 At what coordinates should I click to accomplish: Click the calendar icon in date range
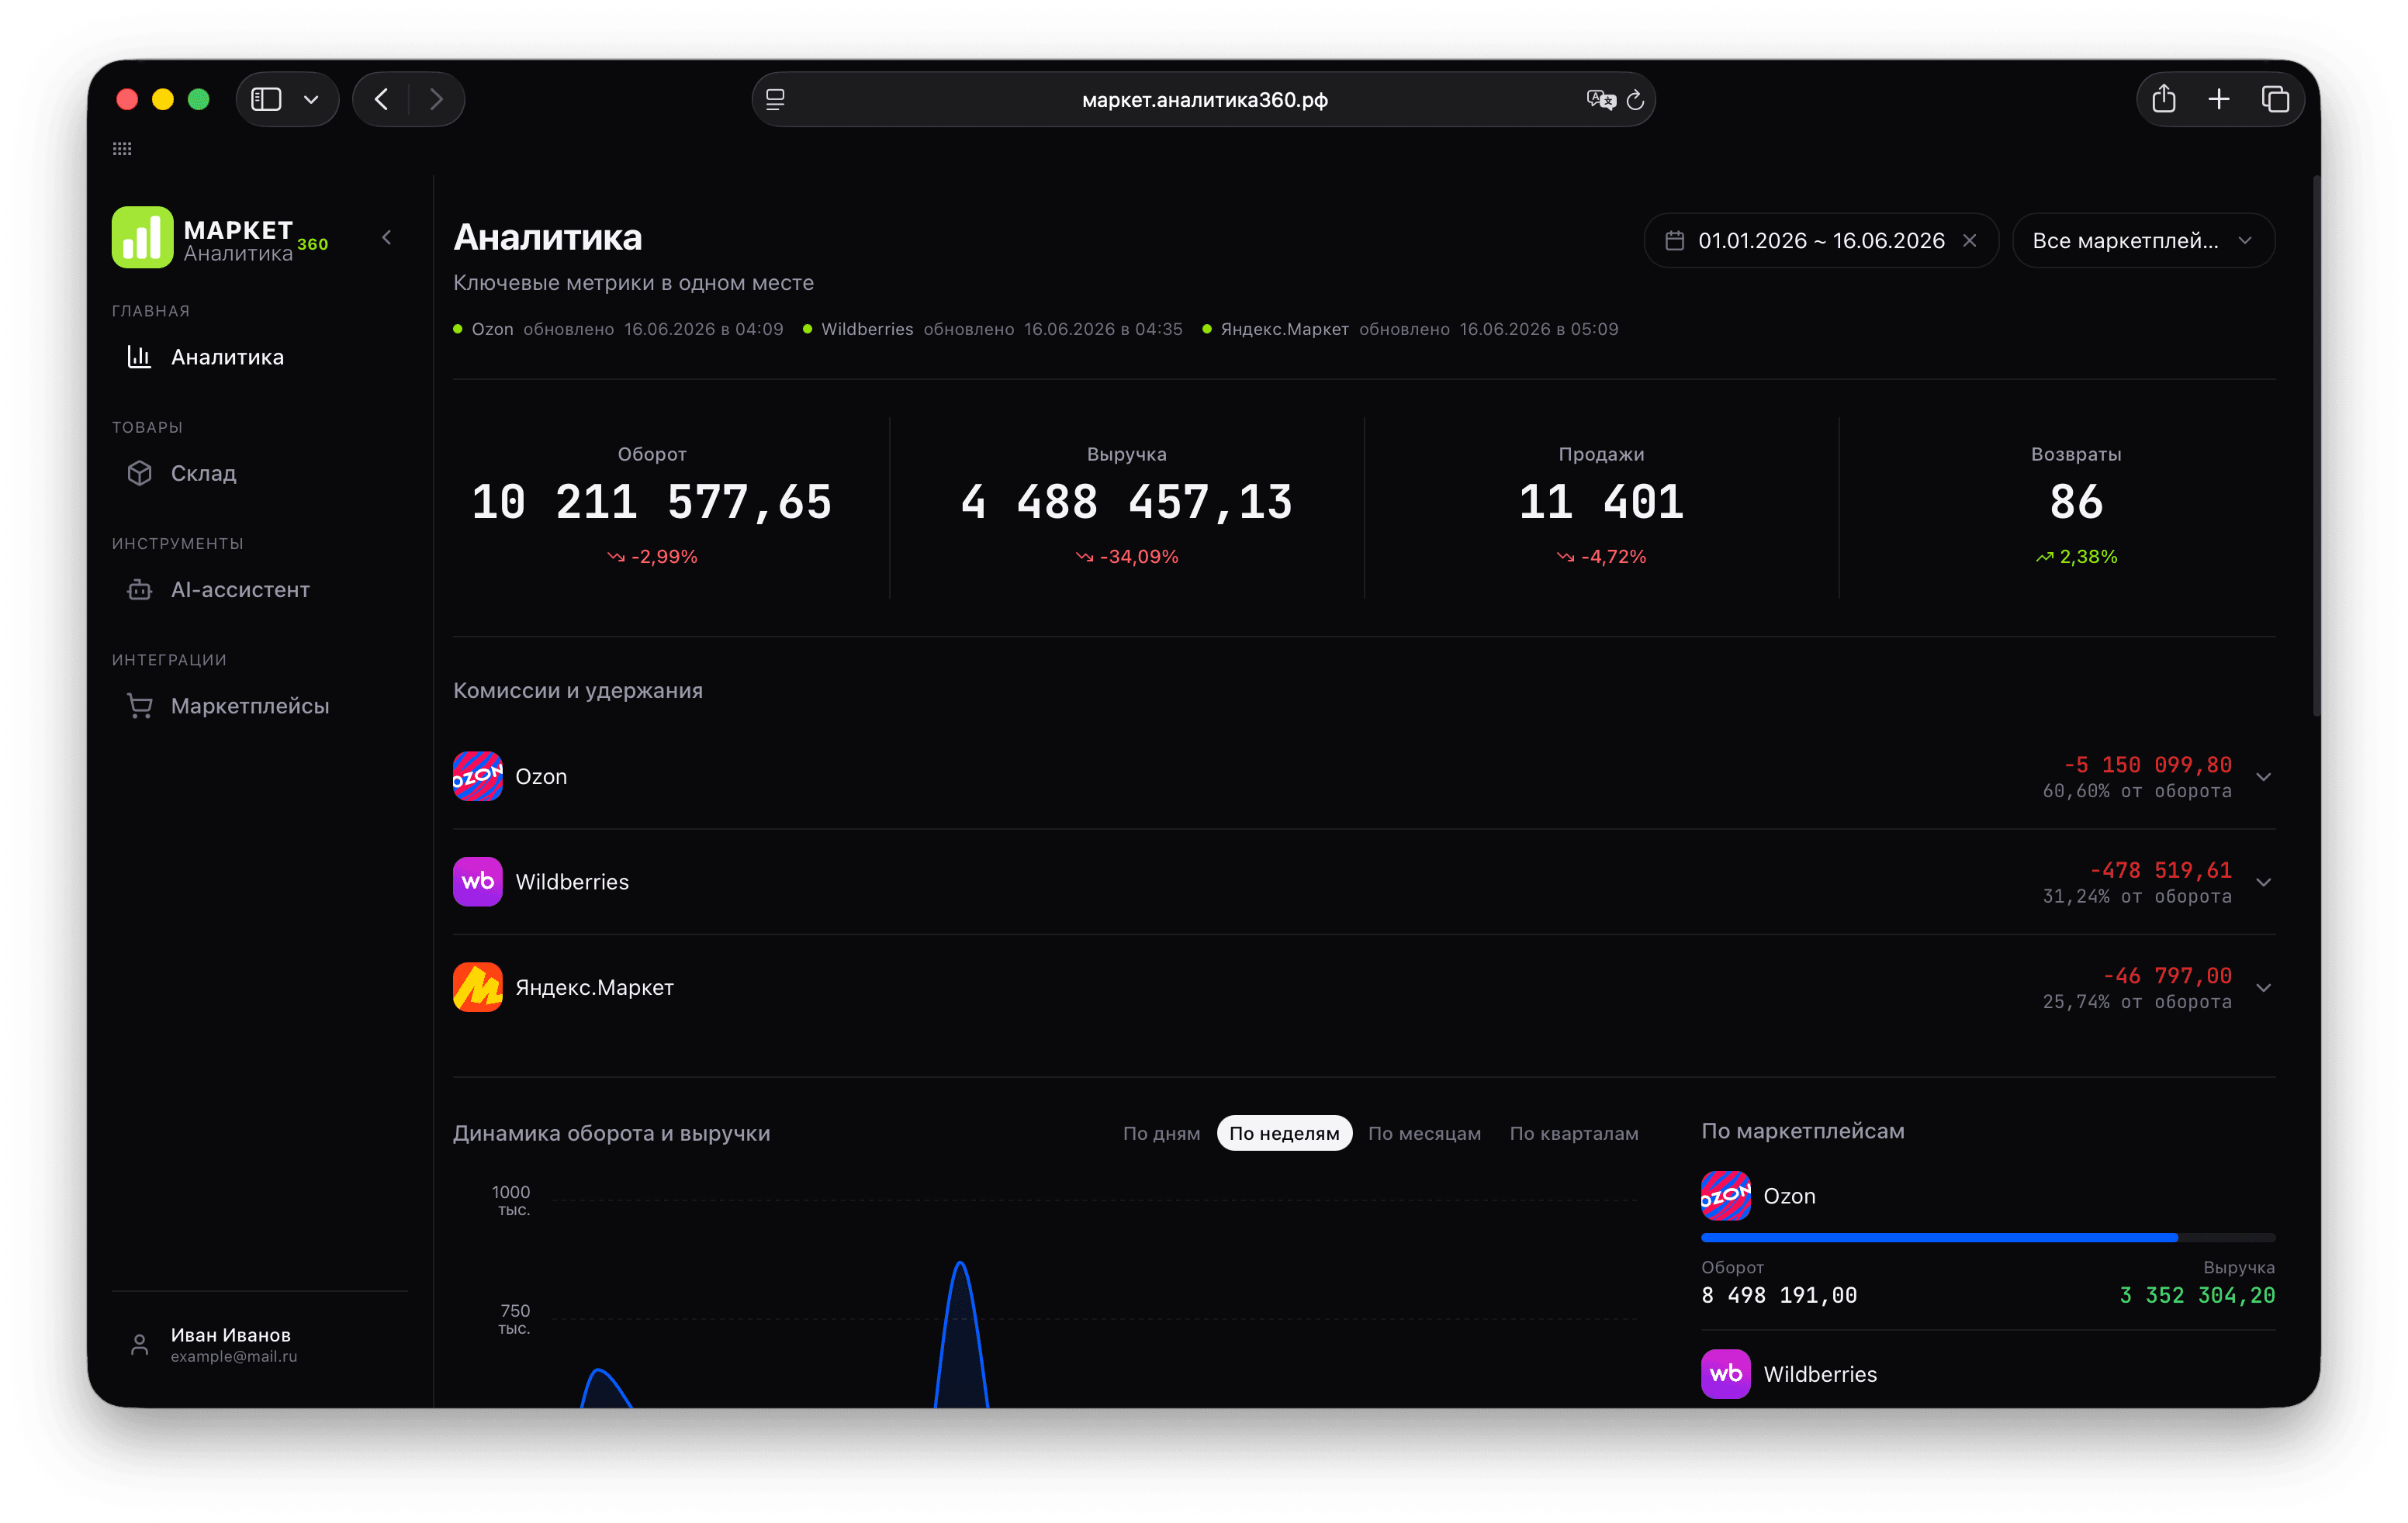[x=1674, y=241]
